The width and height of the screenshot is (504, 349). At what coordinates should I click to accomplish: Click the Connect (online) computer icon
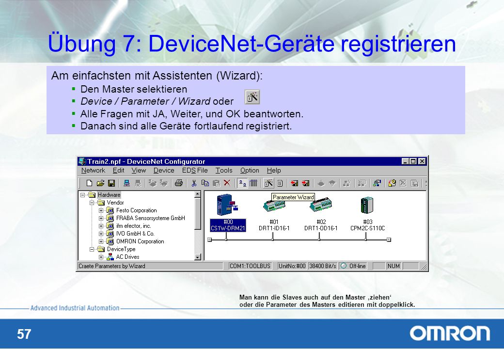tap(126, 183)
